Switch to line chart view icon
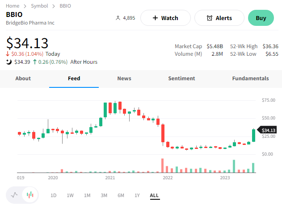This screenshot has height=206, width=282. [x=14, y=195]
